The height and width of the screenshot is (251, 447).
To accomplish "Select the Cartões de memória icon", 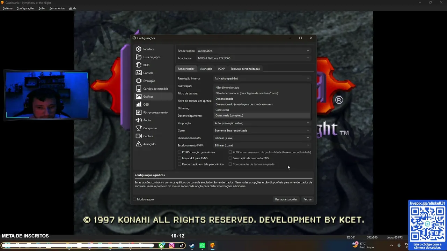I will (x=139, y=89).
